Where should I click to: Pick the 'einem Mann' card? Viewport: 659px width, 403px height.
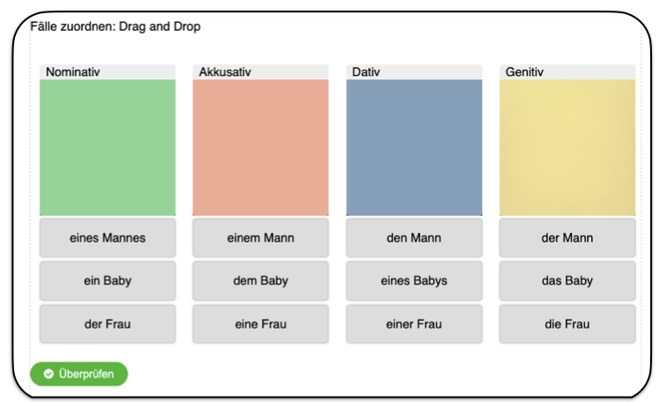coord(261,238)
